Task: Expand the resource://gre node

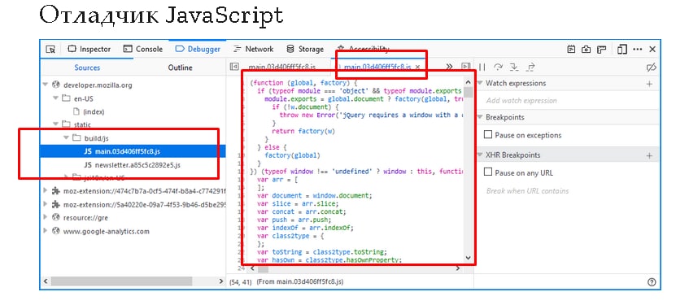Action: (x=45, y=217)
